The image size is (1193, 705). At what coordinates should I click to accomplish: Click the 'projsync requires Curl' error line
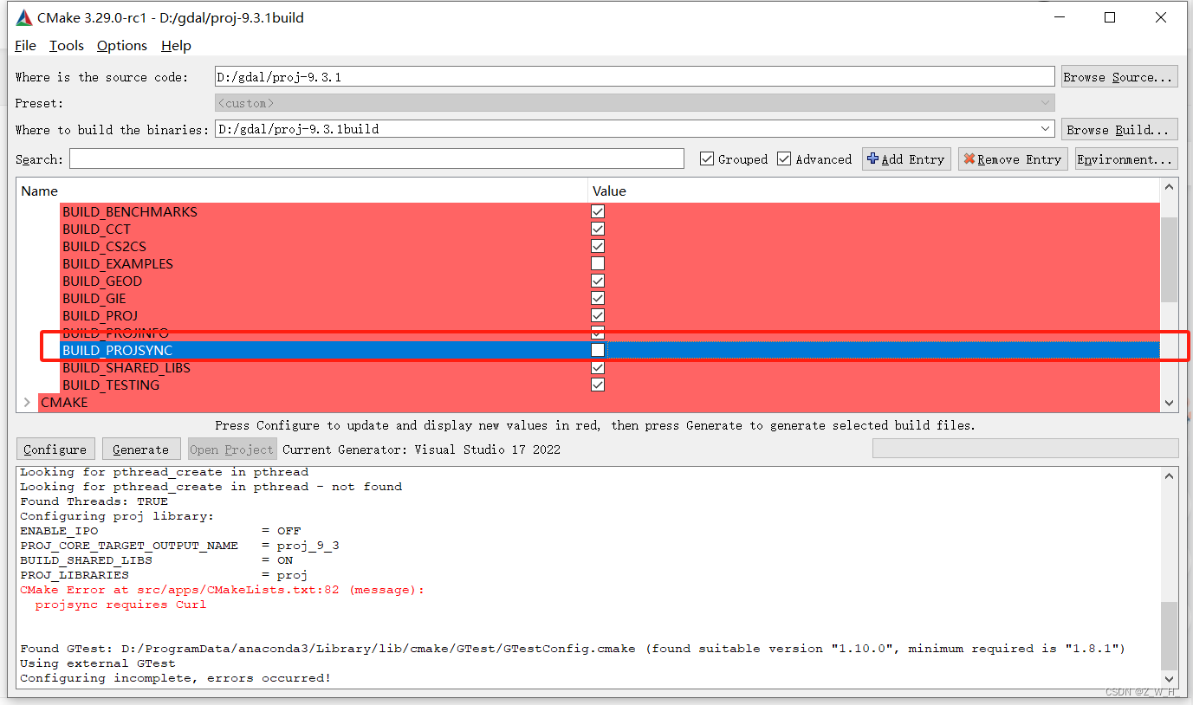[x=120, y=605]
